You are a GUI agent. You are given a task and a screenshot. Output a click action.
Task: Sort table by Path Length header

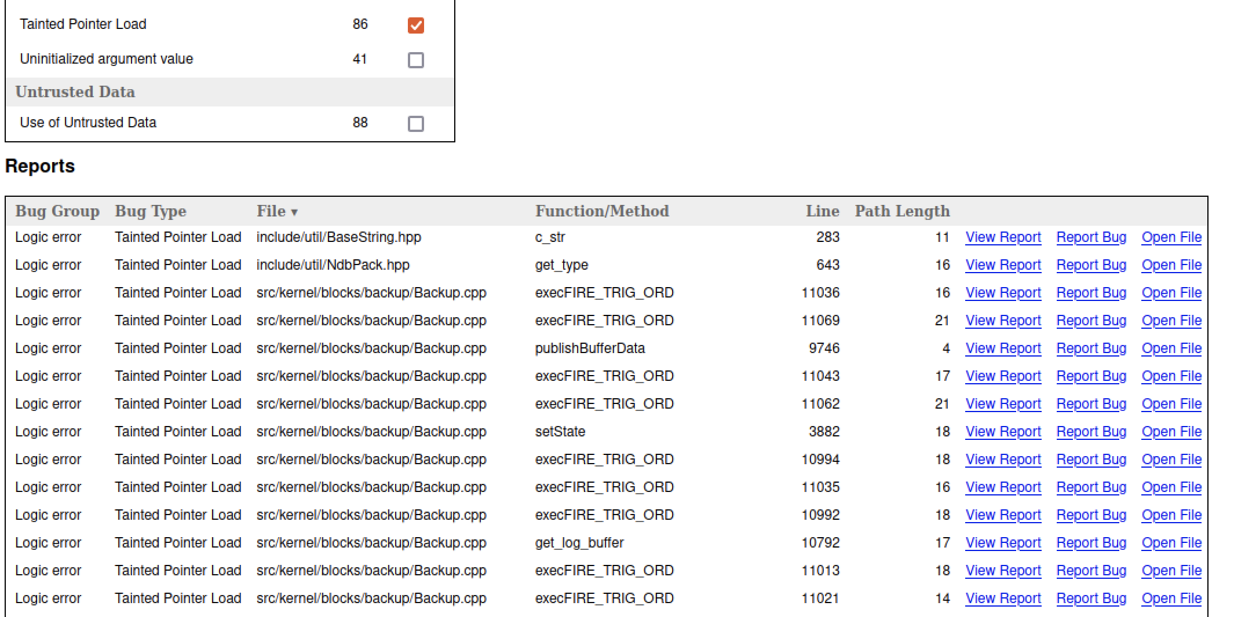pos(902,211)
